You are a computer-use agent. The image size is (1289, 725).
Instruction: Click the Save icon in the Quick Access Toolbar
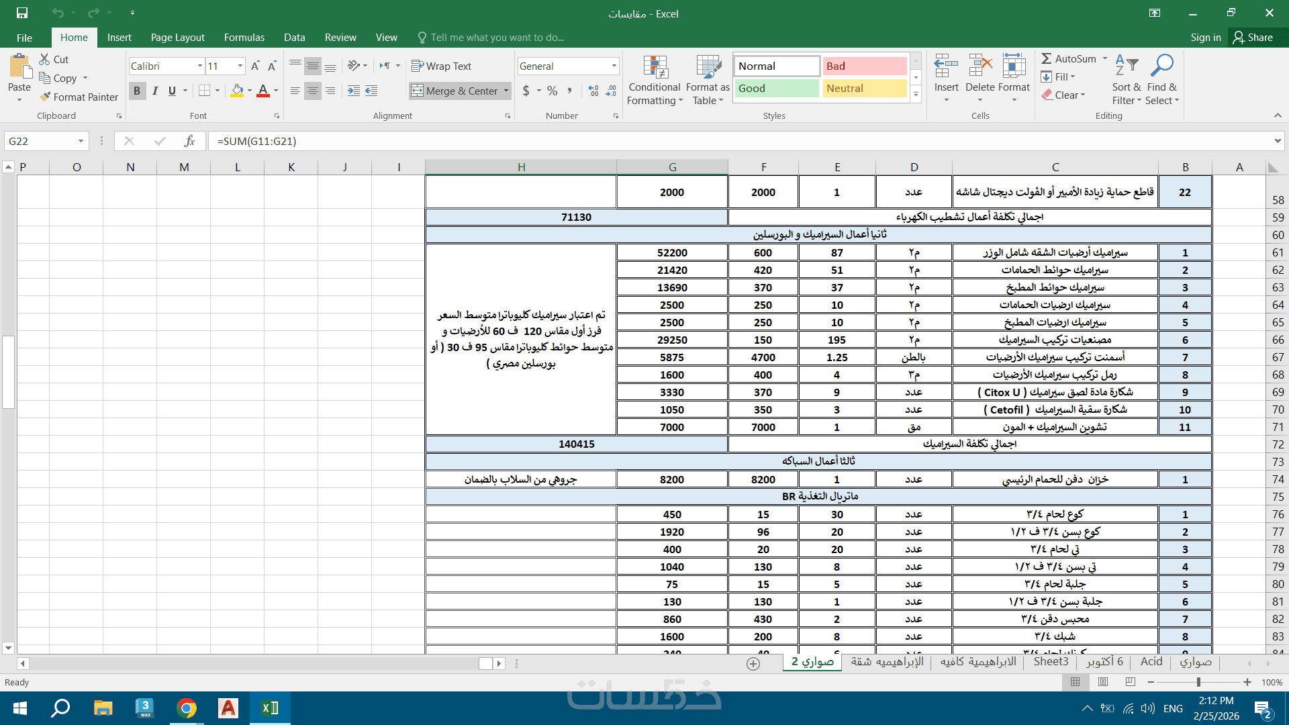pos(22,13)
